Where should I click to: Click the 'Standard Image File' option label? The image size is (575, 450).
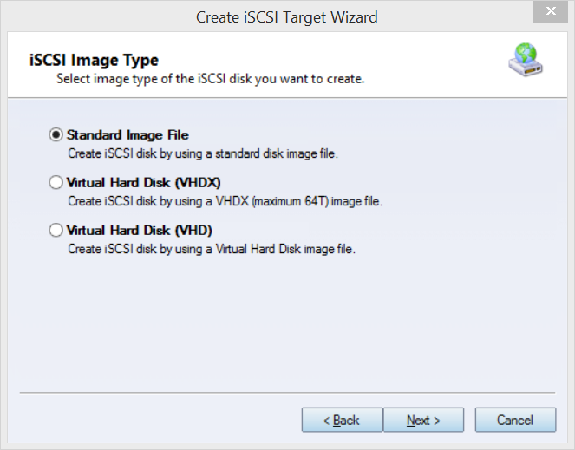point(127,135)
